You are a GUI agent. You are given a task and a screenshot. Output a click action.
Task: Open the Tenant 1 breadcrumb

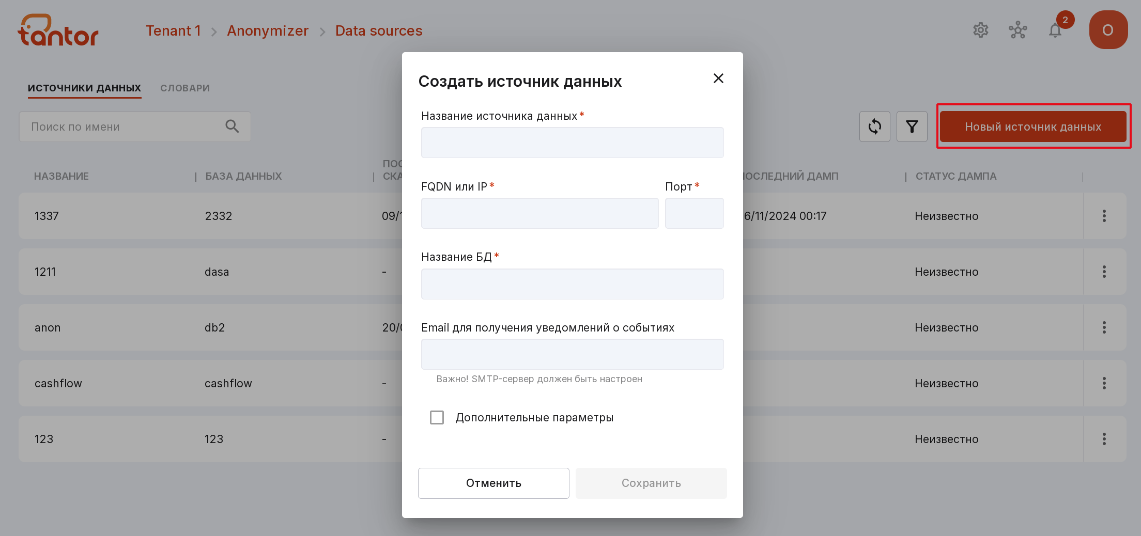[x=173, y=31]
